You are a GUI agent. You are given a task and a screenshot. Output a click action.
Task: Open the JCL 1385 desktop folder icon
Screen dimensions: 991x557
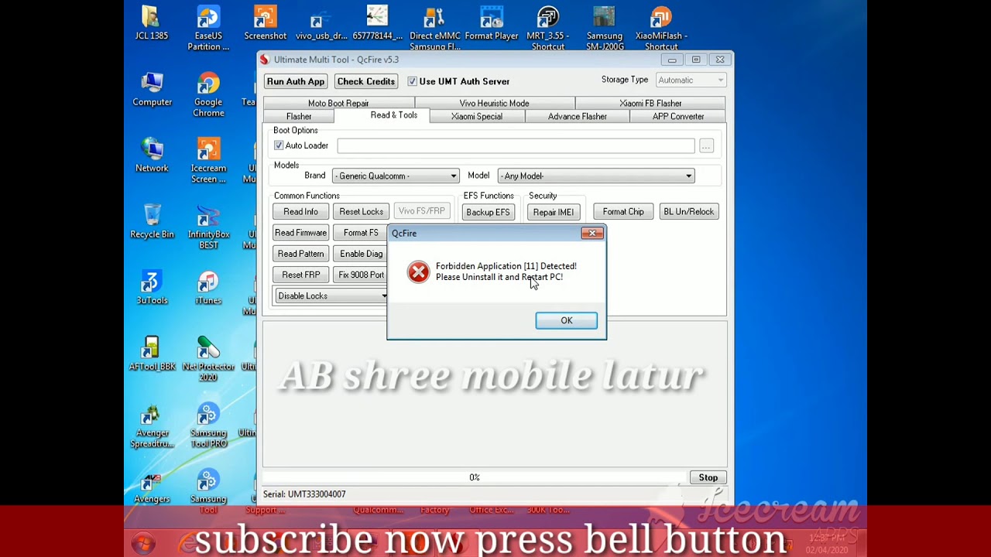(152, 23)
